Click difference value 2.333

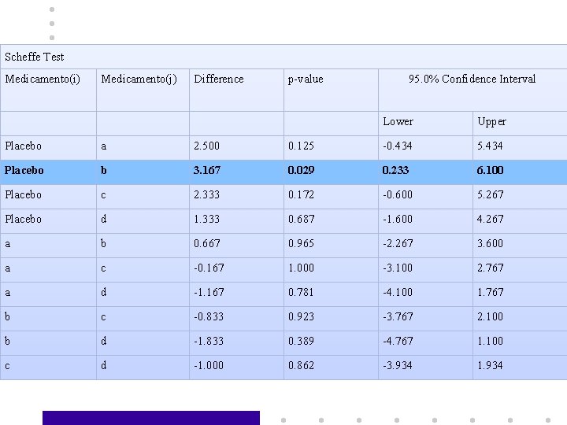click(x=206, y=194)
